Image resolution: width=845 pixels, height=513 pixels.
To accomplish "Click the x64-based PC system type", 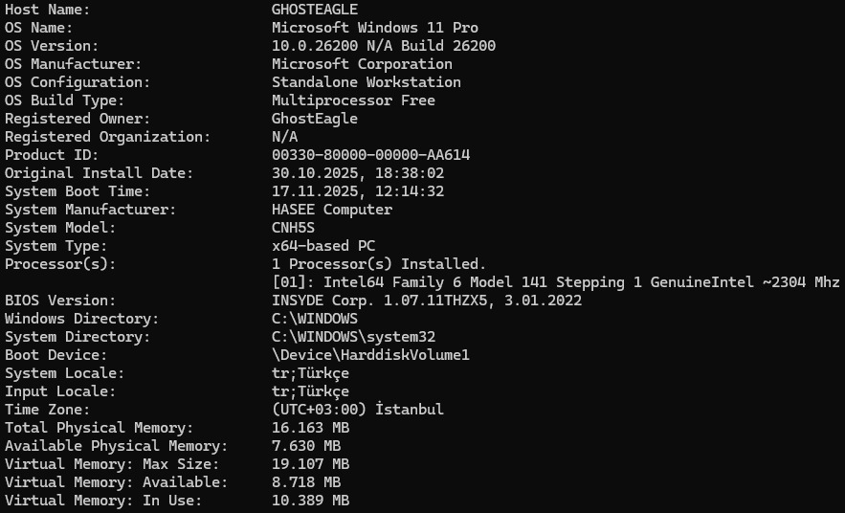I will (x=322, y=246).
